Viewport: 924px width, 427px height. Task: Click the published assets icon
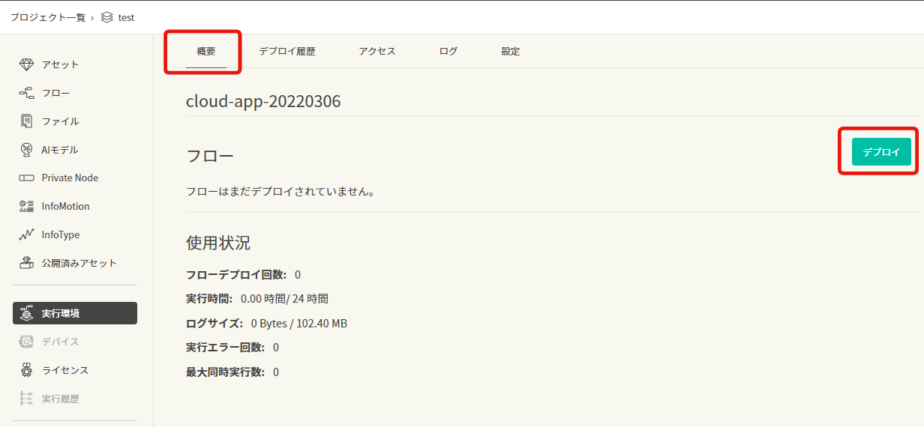pyautogui.click(x=27, y=263)
